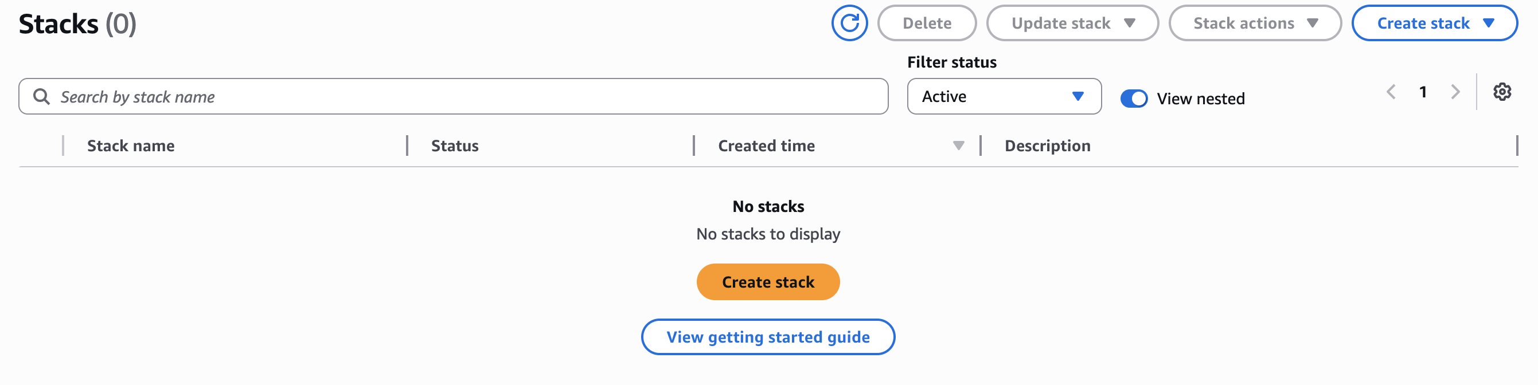Disable the nested stacks switch
The width and height of the screenshot is (1538, 385).
click(1134, 98)
